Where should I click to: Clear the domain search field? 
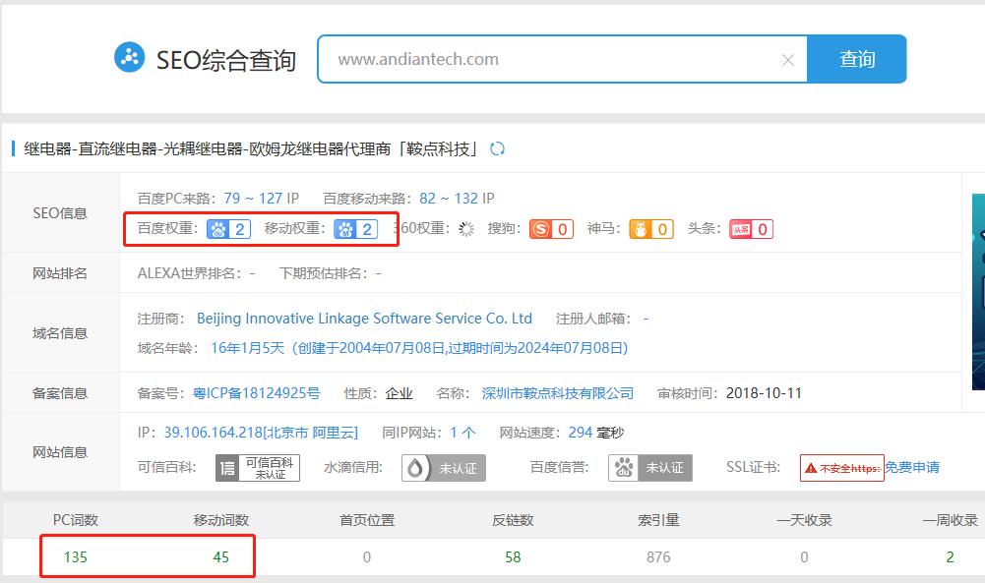[788, 60]
